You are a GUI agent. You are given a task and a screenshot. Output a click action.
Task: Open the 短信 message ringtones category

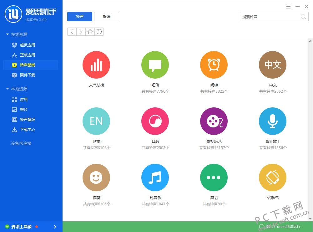click(x=155, y=65)
